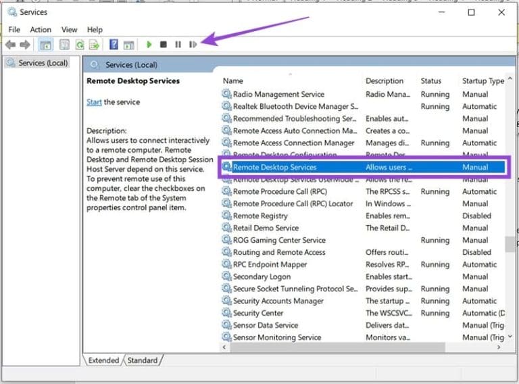Switch to the Standard tab
The image size is (519, 384).
[143, 360]
